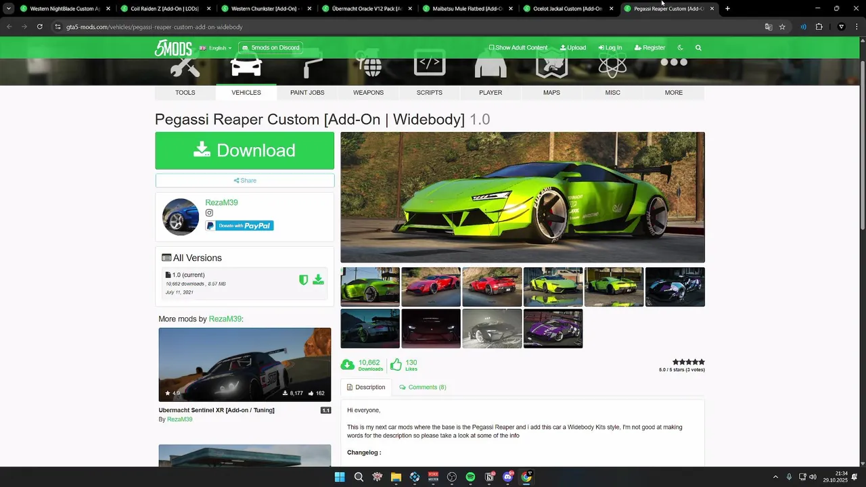Switch to Coil Raiden Z browser tab

pos(165,9)
